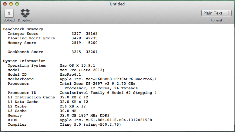Viewport: 235px width, 132px height.
Task: Open the Plain Text format dropdown
Action: [x=217, y=13]
